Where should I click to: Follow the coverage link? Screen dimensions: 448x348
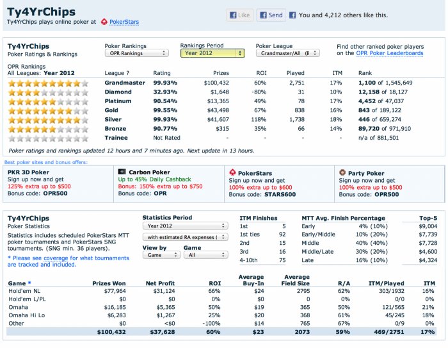coord(56,258)
